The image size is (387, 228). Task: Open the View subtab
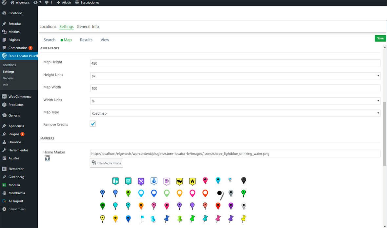(x=105, y=40)
